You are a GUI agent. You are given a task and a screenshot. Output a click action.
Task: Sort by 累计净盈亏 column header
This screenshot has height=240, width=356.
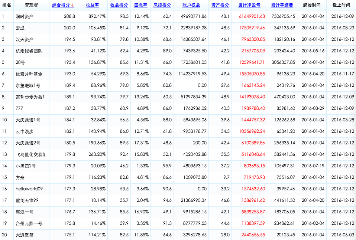click(249, 5)
